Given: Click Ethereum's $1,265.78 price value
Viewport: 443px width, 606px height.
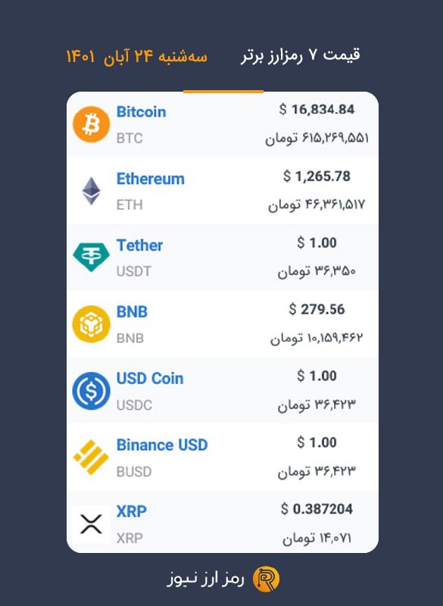Looking at the screenshot, I should point(317,176).
